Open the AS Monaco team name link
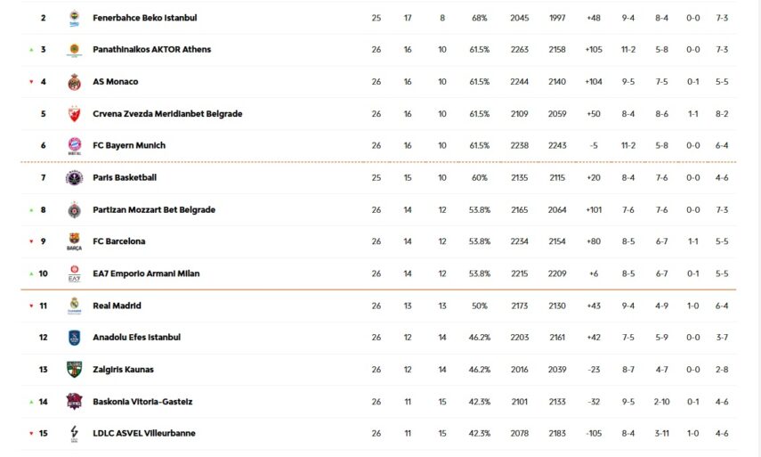761x457 pixels. click(x=116, y=82)
